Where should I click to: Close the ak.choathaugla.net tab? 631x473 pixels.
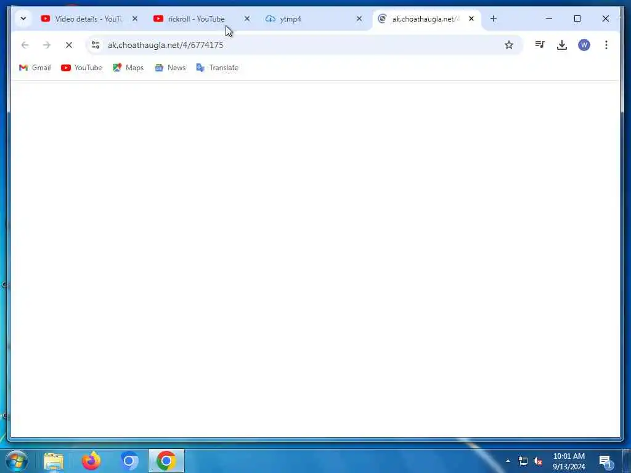tap(471, 18)
